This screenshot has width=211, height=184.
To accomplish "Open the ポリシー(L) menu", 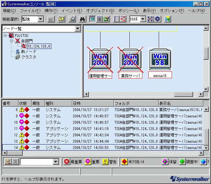I will click(128, 10).
